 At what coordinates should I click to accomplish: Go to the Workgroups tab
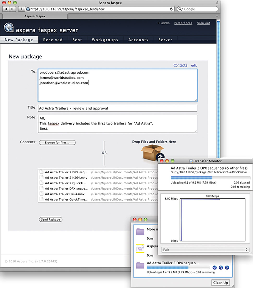click(105, 40)
